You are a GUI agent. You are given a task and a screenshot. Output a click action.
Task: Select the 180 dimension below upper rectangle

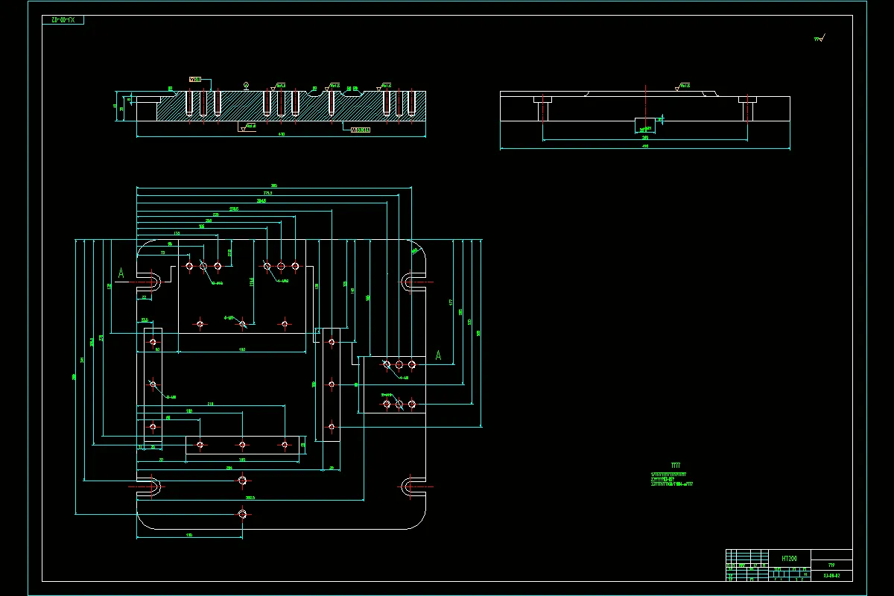click(242, 349)
